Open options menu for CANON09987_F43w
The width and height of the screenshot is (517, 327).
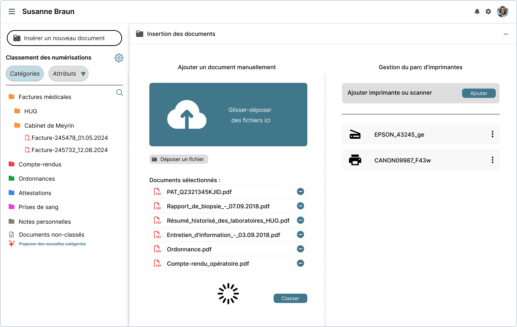click(492, 160)
